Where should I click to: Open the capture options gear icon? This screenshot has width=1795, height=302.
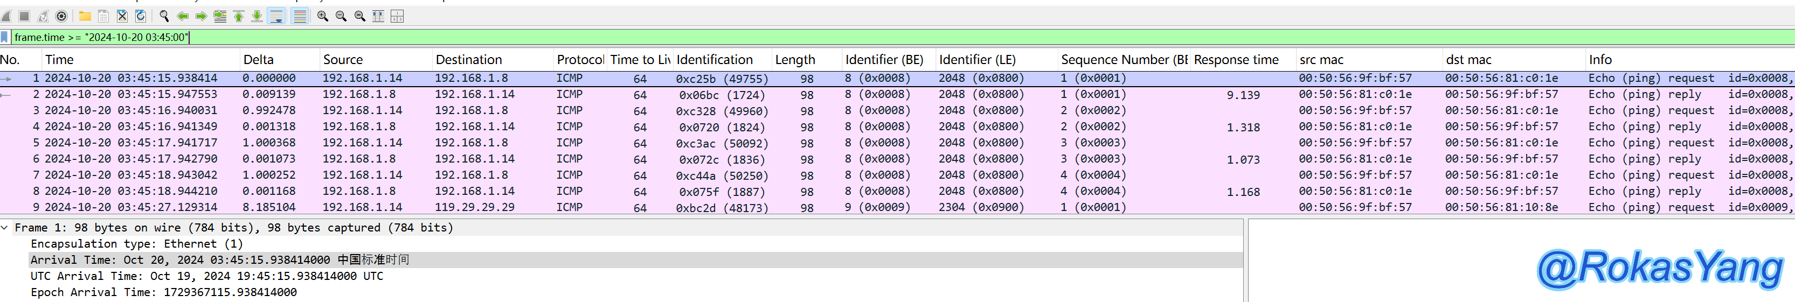click(x=61, y=16)
